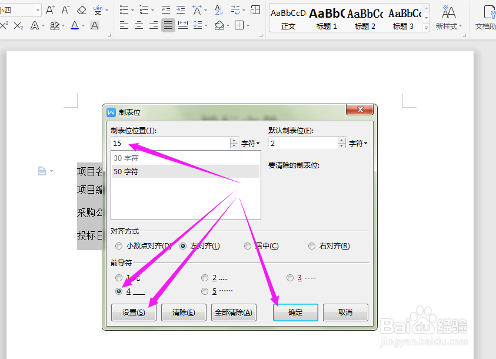
Task: Click the increase font size icon
Action: 51,9
